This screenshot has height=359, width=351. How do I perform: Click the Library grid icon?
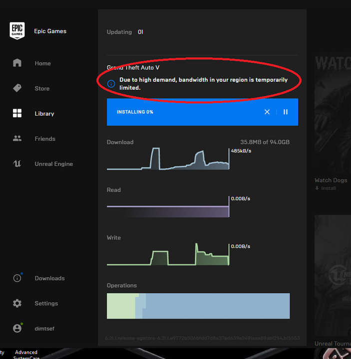click(17, 113)
